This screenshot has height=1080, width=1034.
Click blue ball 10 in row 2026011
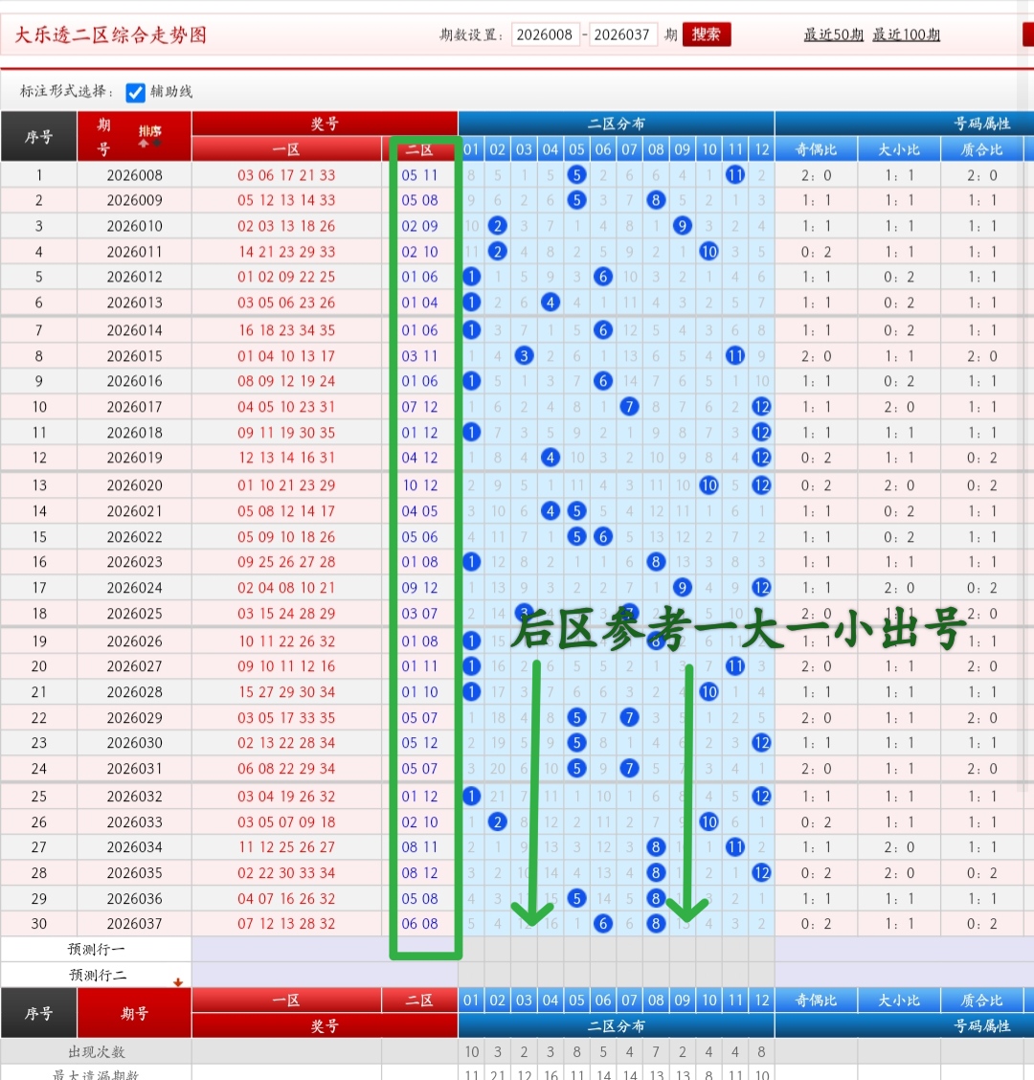[708, 252]
